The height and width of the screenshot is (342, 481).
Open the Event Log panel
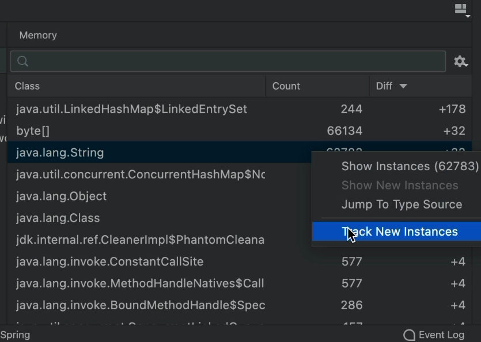[x=441, y=335]
